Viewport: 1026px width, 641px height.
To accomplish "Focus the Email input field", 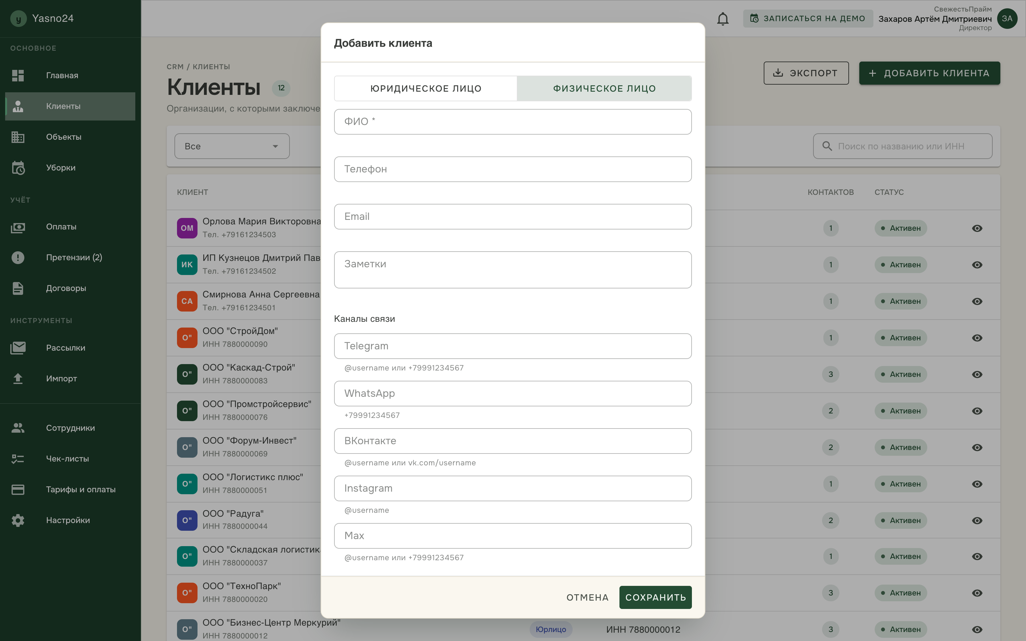I will click(513, 217).
